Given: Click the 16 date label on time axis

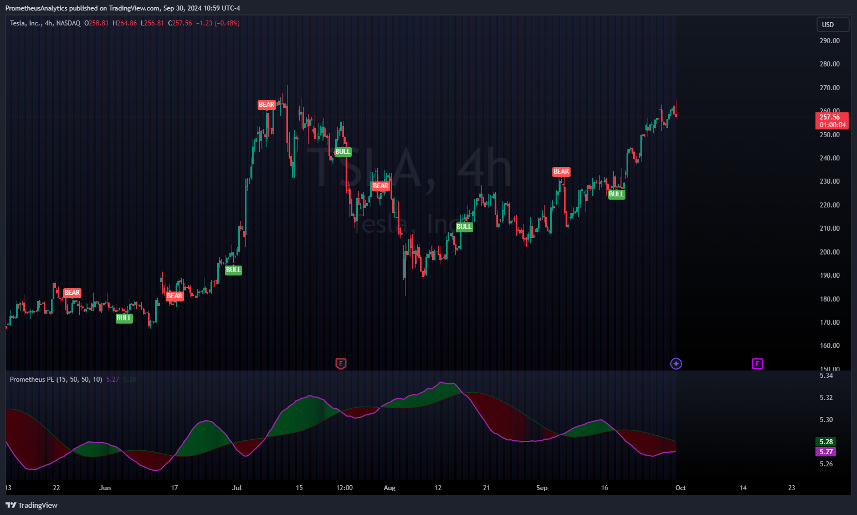Looking at the screenshot, I should [x=604, y=488].
